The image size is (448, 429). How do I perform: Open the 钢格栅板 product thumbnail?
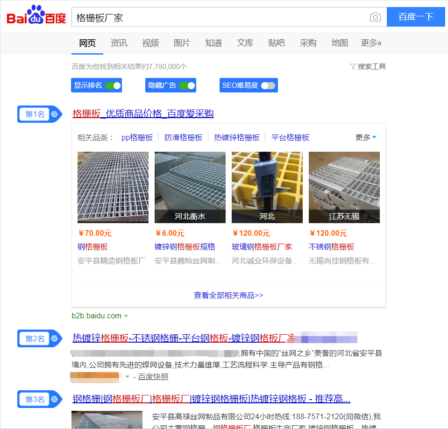[113, 187]
